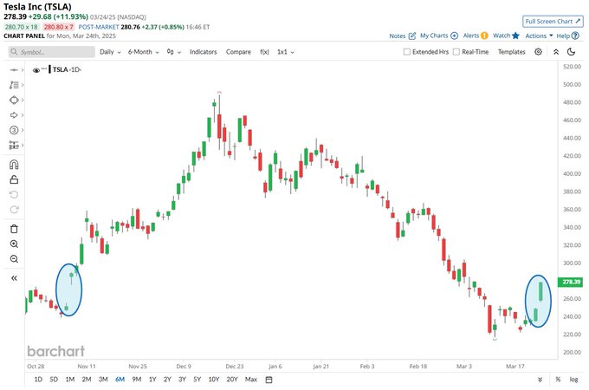Open the chart type candlestick dropdown

174,52
